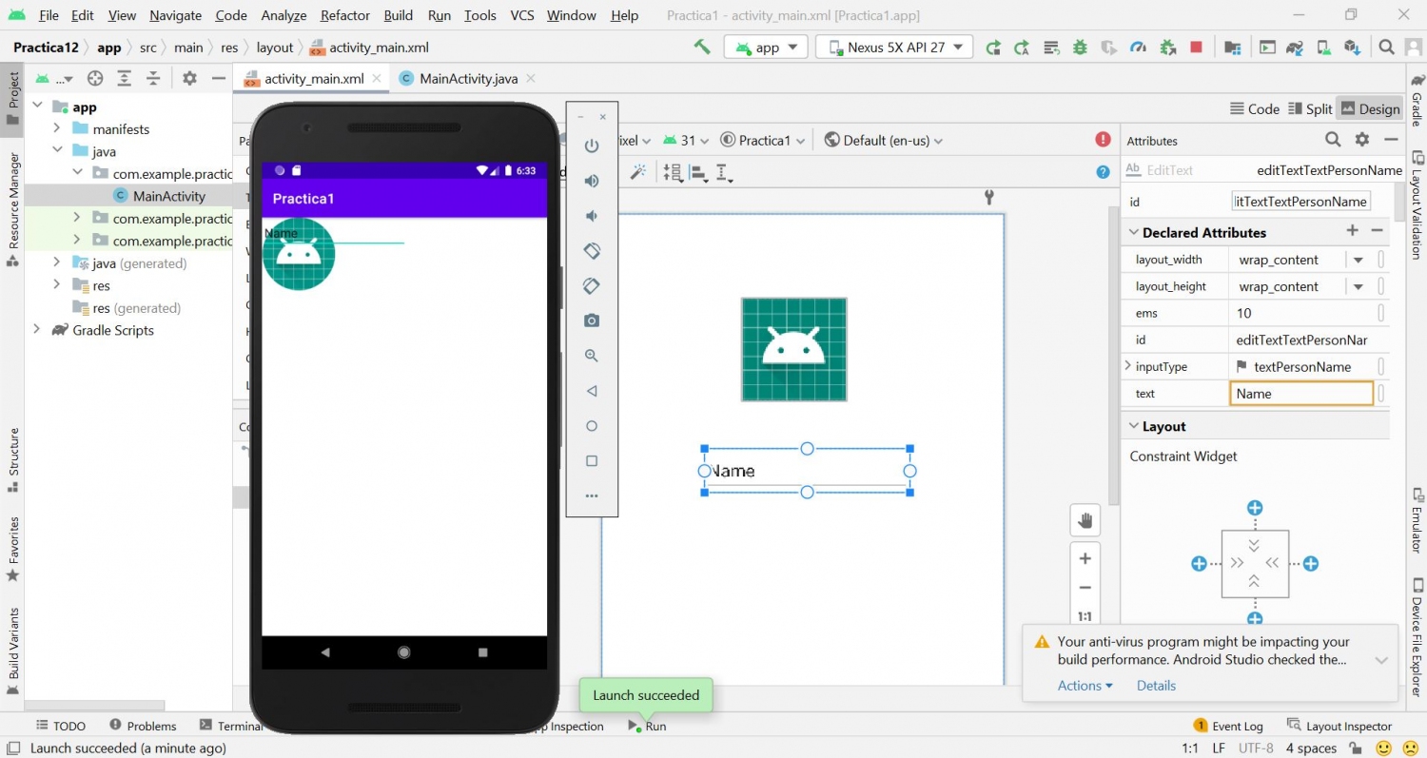Open the layout_width value dropdown arrow
Viewport: 1427px width, 758px height.
[1359, 260]
